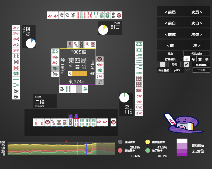Click the purple evaluation bar above 4-sou

click(76, 116)
